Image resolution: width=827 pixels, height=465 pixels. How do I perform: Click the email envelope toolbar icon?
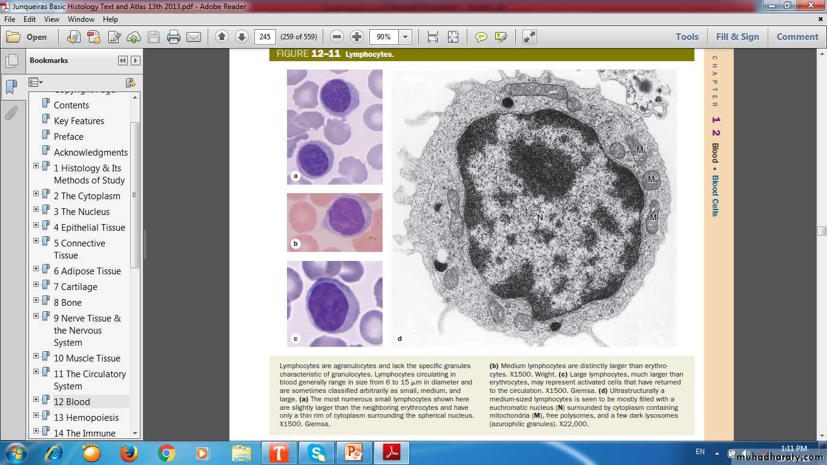point(194,37)
